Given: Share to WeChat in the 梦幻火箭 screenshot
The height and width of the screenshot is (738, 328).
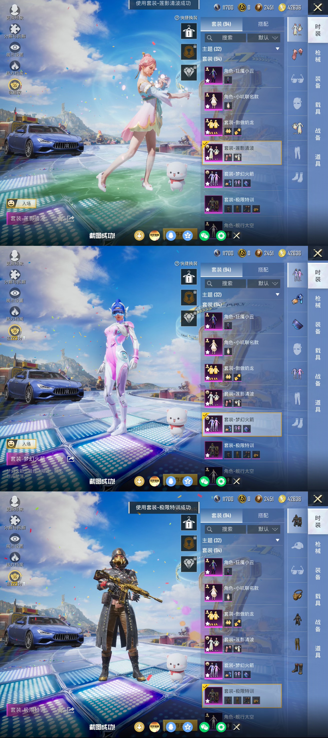Looking at the screenshot, I should pyautogui.click(x=204, y=481).
